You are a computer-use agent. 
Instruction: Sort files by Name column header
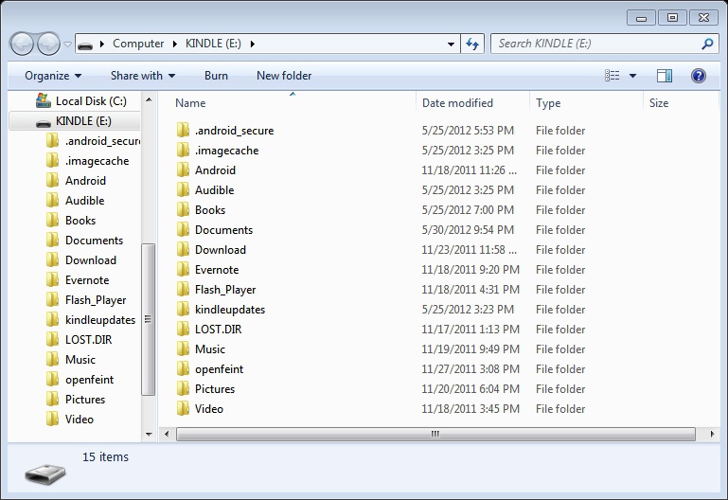point(190,103)
